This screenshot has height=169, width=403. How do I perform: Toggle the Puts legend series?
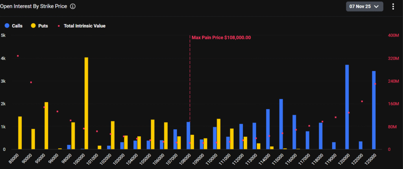click(39, 26)
